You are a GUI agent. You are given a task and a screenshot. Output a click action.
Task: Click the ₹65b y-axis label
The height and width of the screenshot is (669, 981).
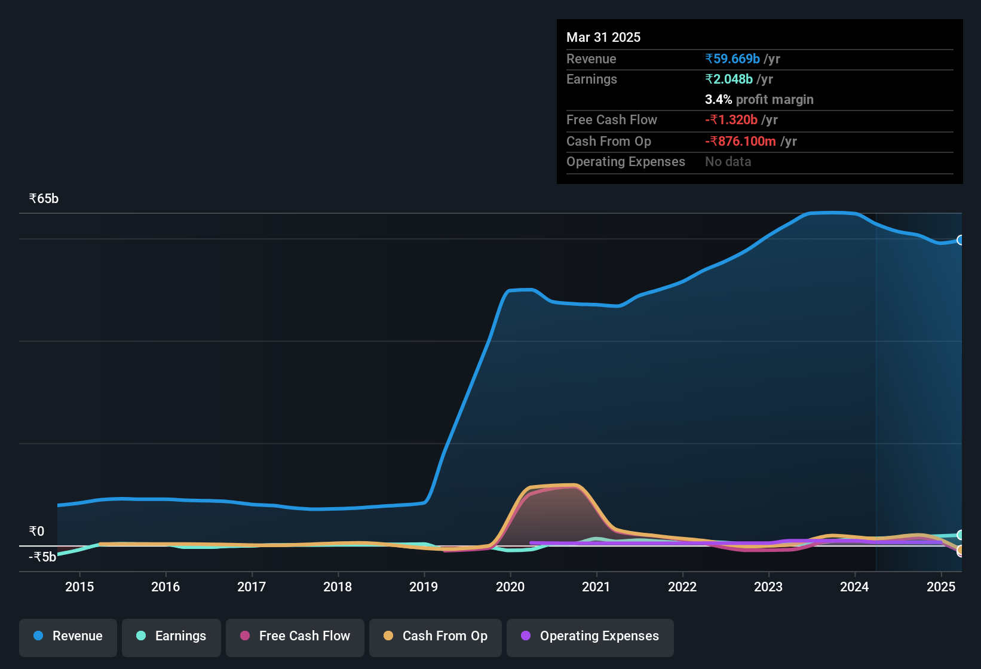44,199
